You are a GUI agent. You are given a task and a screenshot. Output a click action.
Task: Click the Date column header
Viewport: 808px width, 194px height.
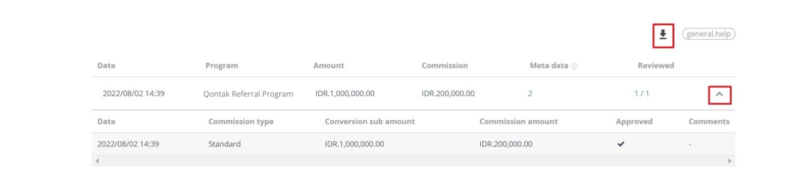(x=106, y=66)
